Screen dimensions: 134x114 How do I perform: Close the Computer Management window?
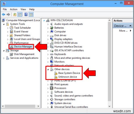coord(129,3)
